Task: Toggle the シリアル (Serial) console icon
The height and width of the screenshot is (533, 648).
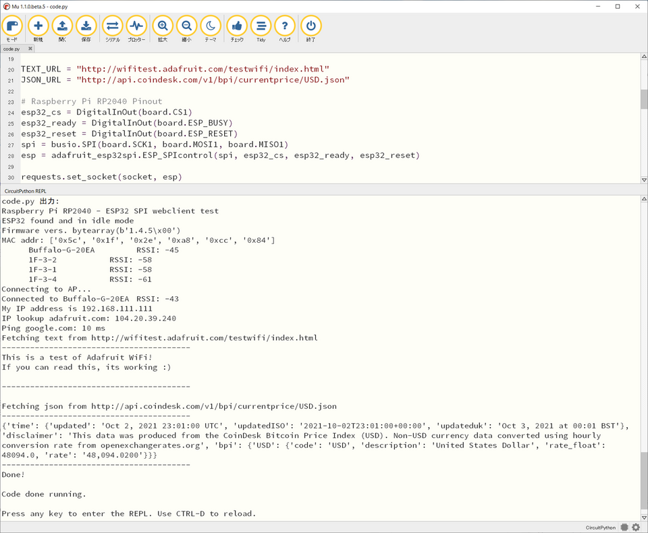Action: pyautogui.click(x=112, y=27)
